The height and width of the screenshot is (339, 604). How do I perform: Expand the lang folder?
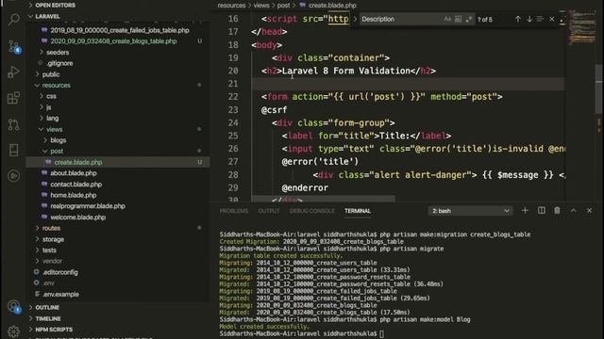[53, 119]
